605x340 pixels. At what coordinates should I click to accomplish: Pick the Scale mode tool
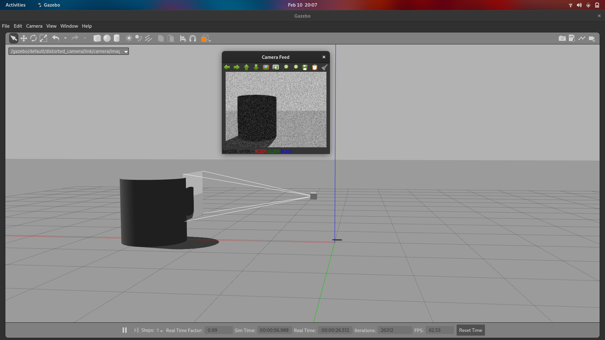click(x=43, y=38)
